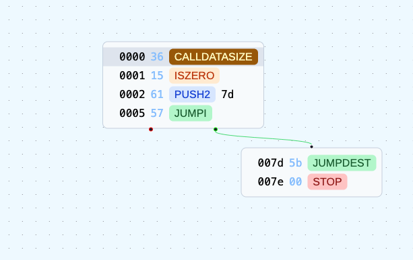
Task: Click hex byte 36 beside CALLDATASIZE
Action: 157,56
